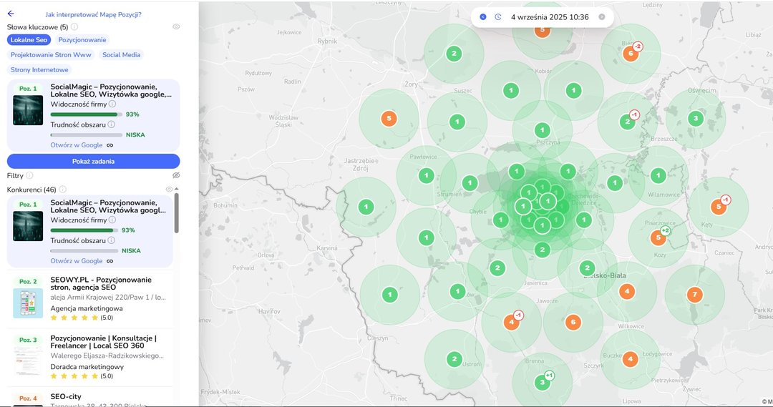This screenshot has height=407, width=773.
Task: Select the Social Media keyword tab
Action: click(x=122, y=54)
